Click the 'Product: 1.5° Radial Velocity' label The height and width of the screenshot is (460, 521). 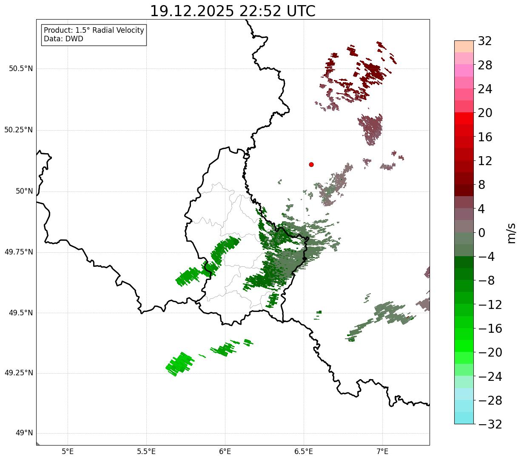coord(94,31)
